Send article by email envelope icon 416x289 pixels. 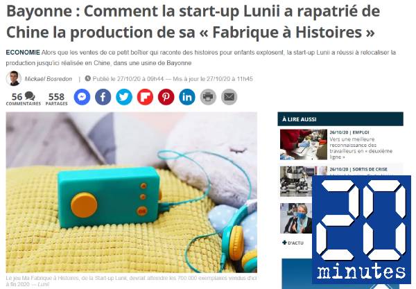tap(229, 97)
